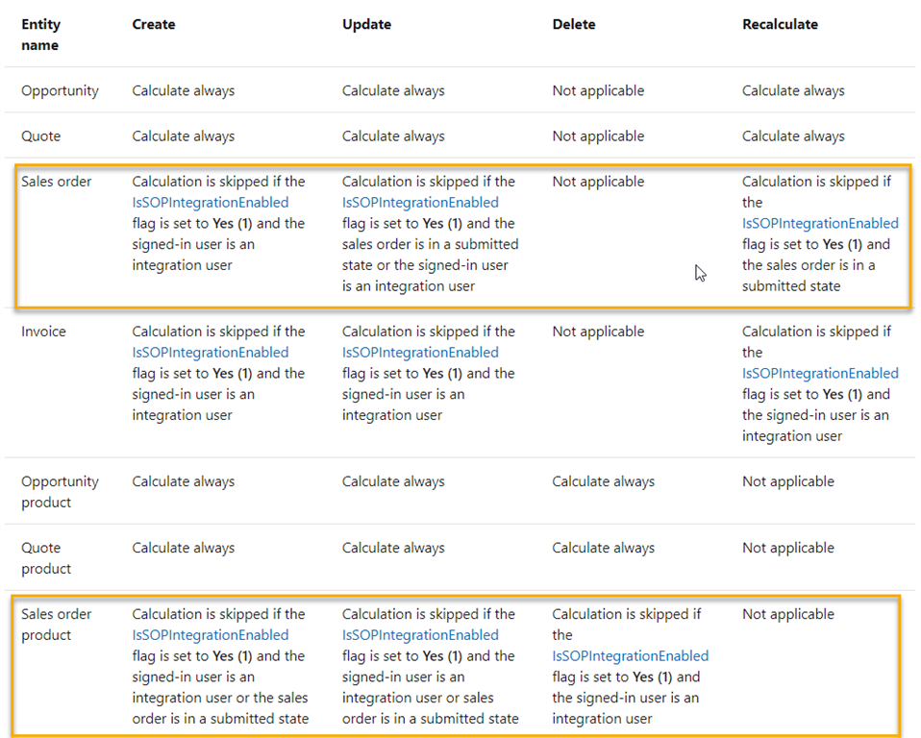Open IsSOPIntegrationEnabled link in Sales order product Update cell

pos(419,634)
